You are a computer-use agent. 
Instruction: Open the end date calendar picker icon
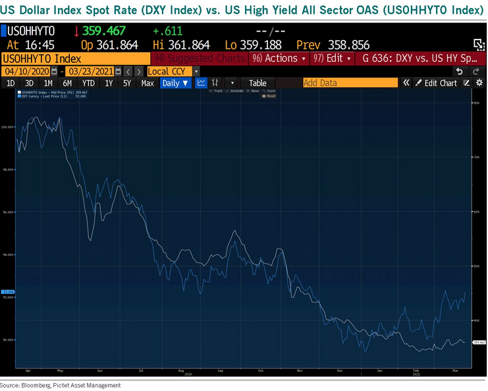119,72
